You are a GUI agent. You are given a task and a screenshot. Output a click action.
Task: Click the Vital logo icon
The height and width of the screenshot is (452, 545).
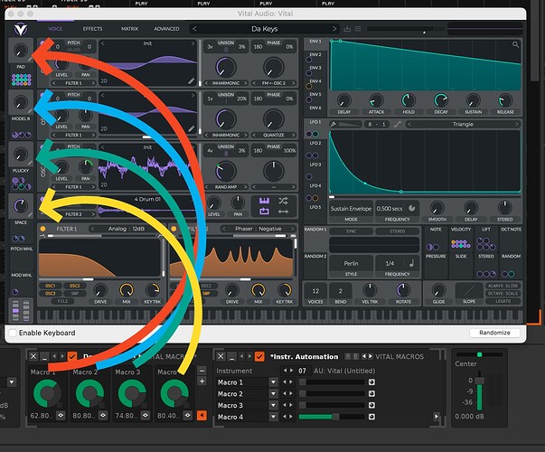click(21, 29)
